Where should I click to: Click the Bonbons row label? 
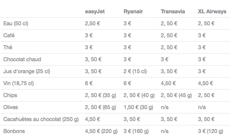(14, 131)
